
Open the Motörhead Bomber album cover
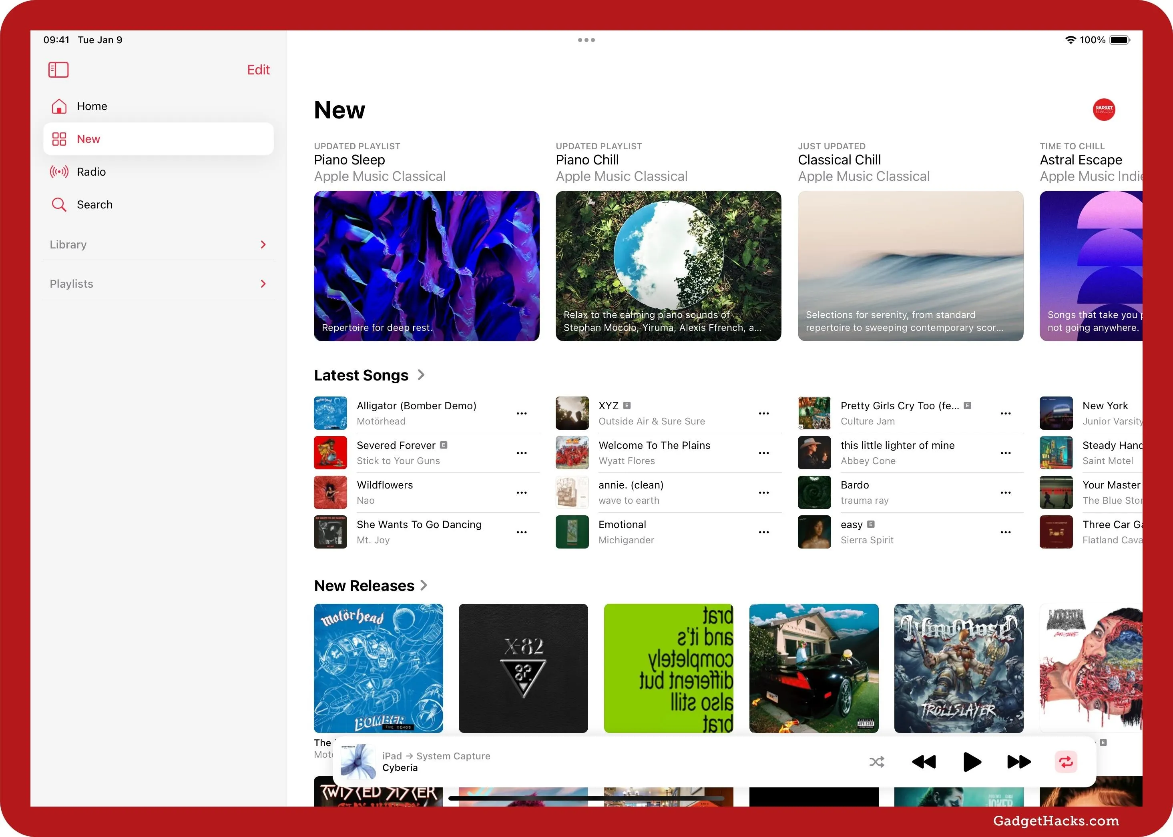coord(378,668)
